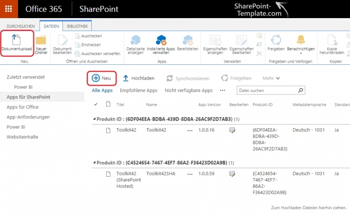Click Office 365 in the top bar
The width and height of the screenshot is (350, 214).
point(43,9)
